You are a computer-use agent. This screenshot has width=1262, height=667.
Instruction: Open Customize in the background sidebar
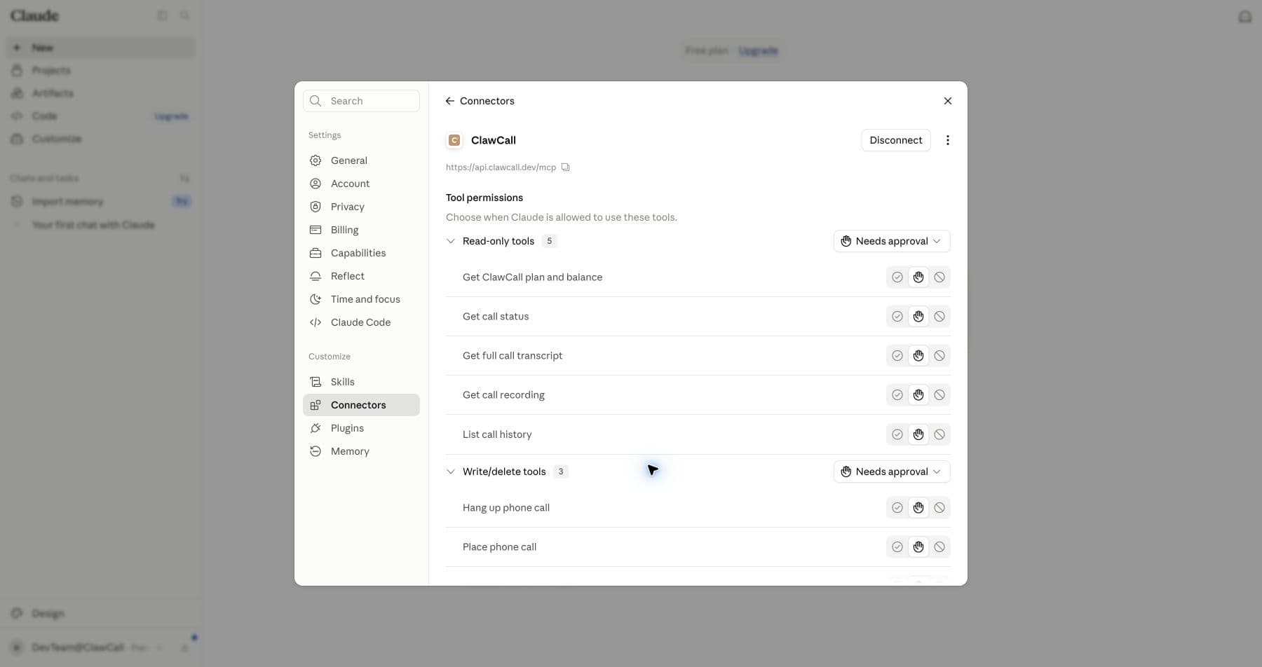tap(101, 139)
